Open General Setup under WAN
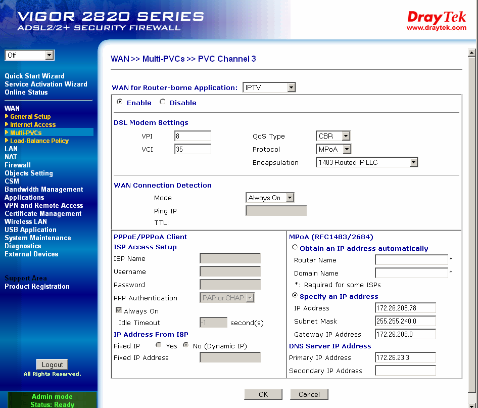Viewport: 478px width, 408px height. 30,116
